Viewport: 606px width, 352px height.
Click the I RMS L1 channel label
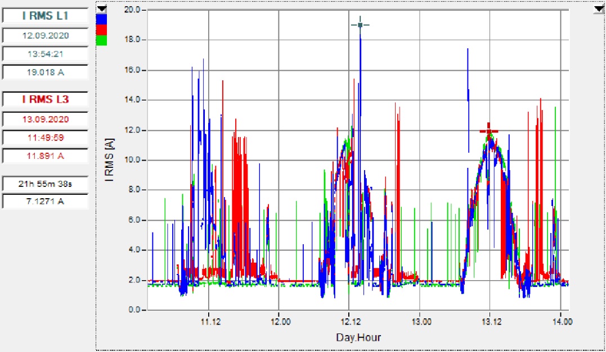coord(45,16)
